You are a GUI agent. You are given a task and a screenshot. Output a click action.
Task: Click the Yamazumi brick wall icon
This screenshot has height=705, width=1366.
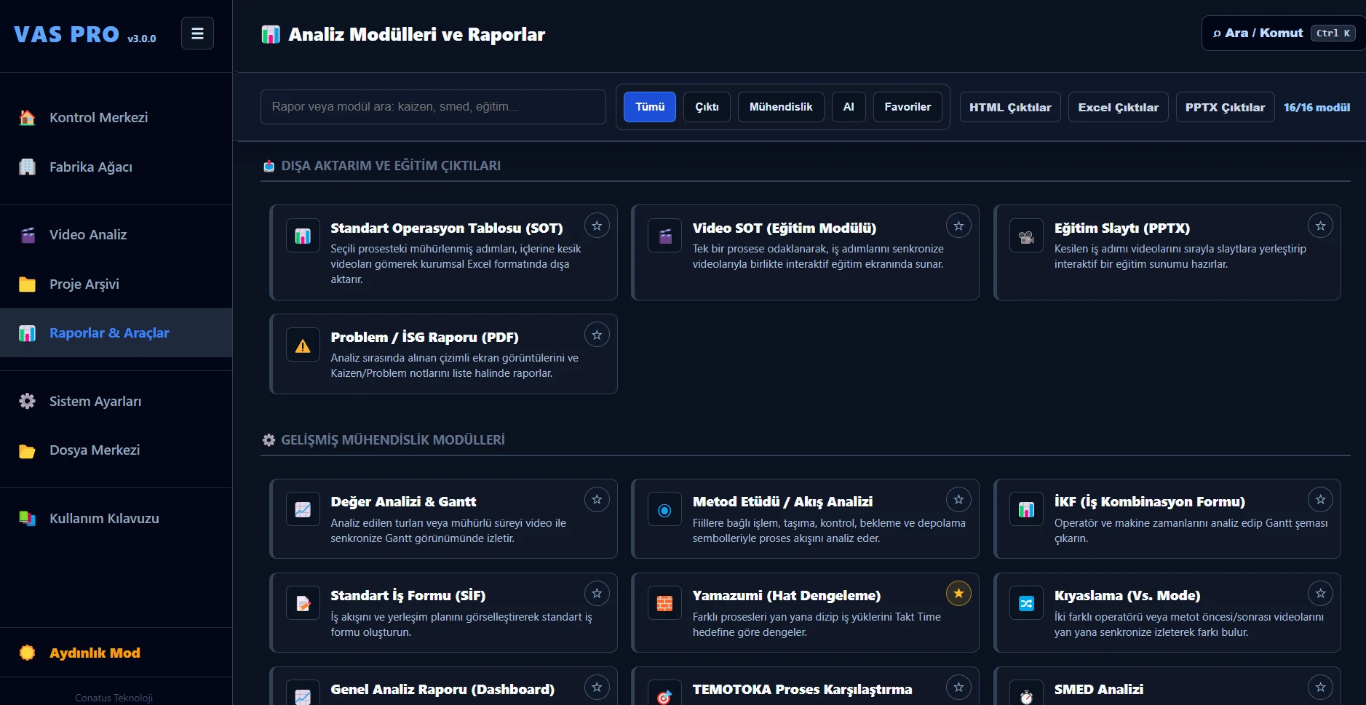[x=664, y=603]
